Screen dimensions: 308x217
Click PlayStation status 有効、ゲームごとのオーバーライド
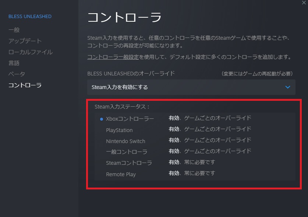(210, 129)
